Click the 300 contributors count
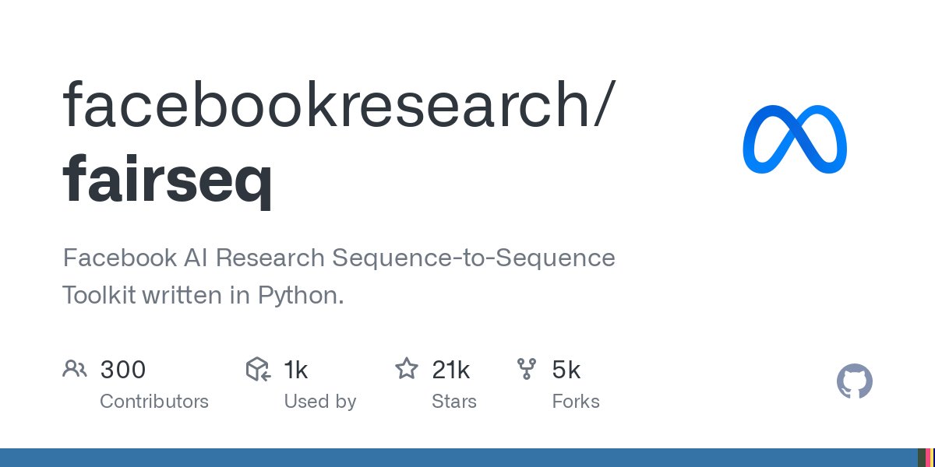Screen dimensions: 935x467 pyautogui.click(x=123, y=370)
